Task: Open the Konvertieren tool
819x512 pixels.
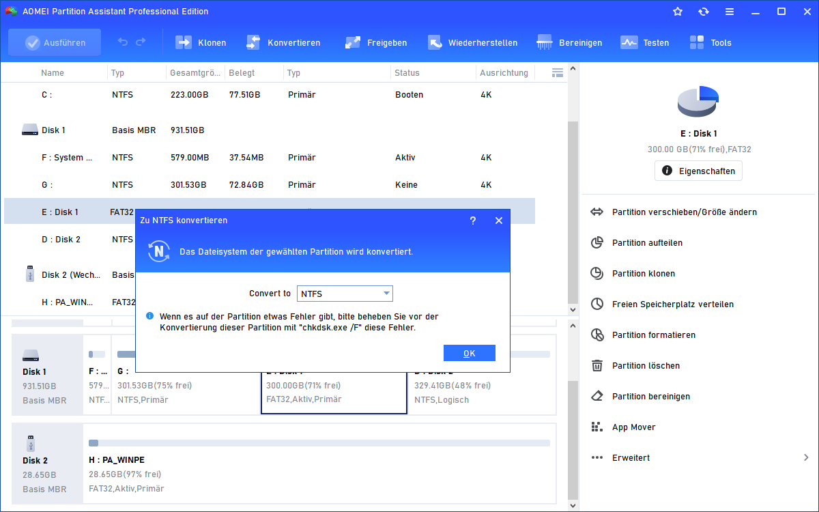Action: tap(253, 42)
